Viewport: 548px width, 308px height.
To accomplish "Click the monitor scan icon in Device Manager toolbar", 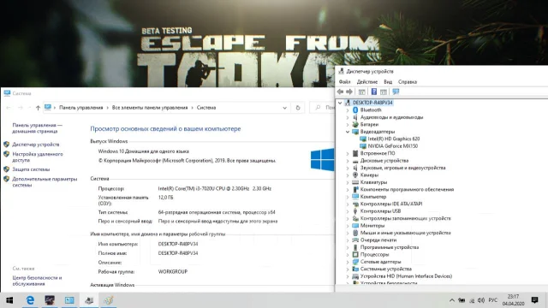I will [396, 92].
